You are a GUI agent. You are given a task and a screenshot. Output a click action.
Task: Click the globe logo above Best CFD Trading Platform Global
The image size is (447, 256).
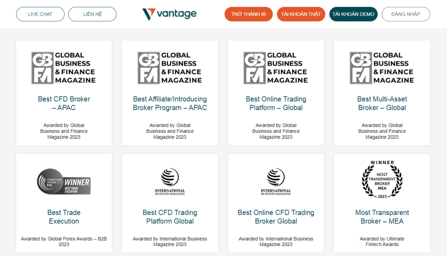(x=170, y=181)
